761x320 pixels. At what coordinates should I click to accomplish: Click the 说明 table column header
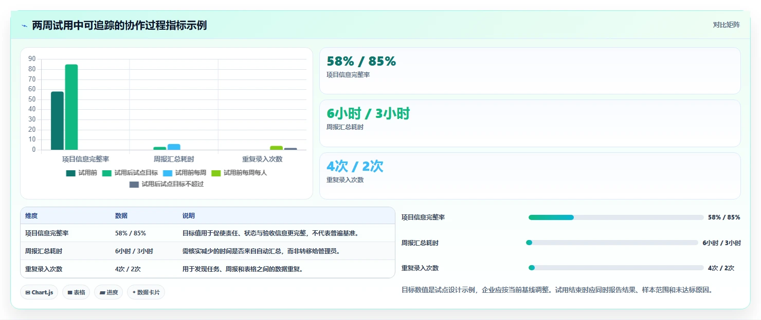coord(189,216)
